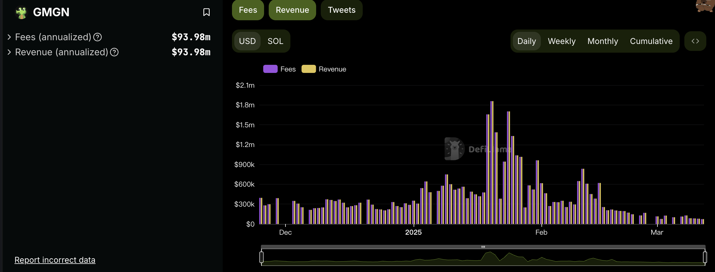Click the DefiLlama watermark logo
This screenshot has height=272, width=715.
click(x=454, y=149)
